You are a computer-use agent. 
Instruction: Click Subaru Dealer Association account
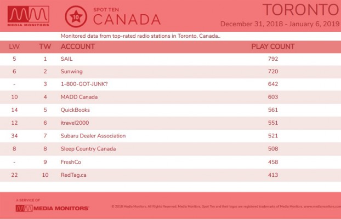(x=93, y=136)
